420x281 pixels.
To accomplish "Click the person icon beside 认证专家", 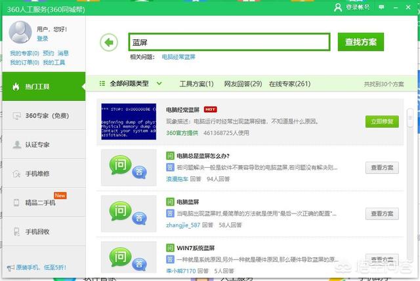I will click(17, 145).
